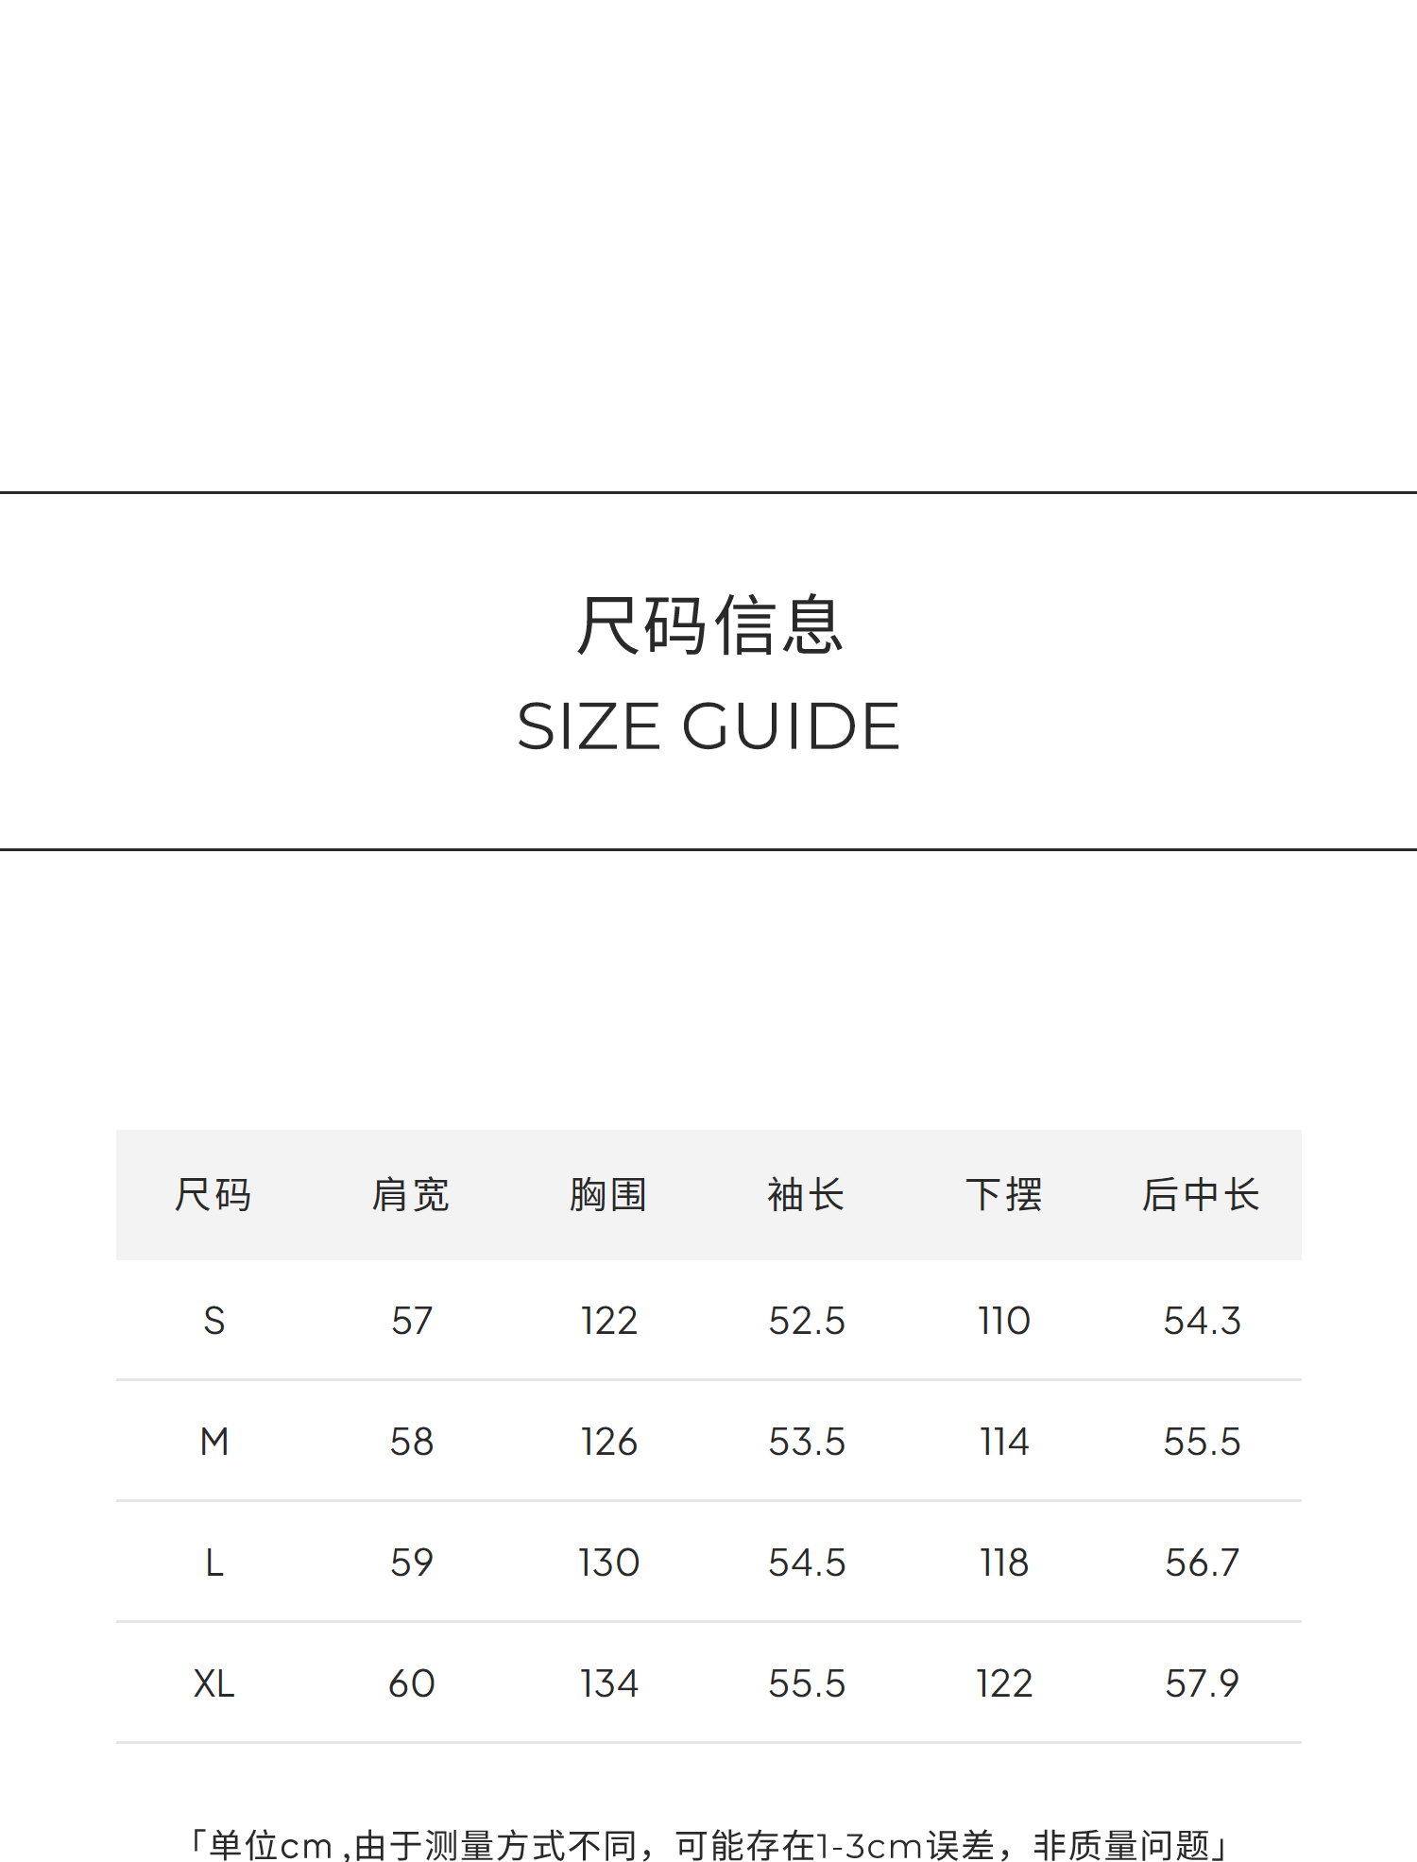Select hem value 110 in S row
Screen dimensions: 1417x1862
(1004, 1321)
